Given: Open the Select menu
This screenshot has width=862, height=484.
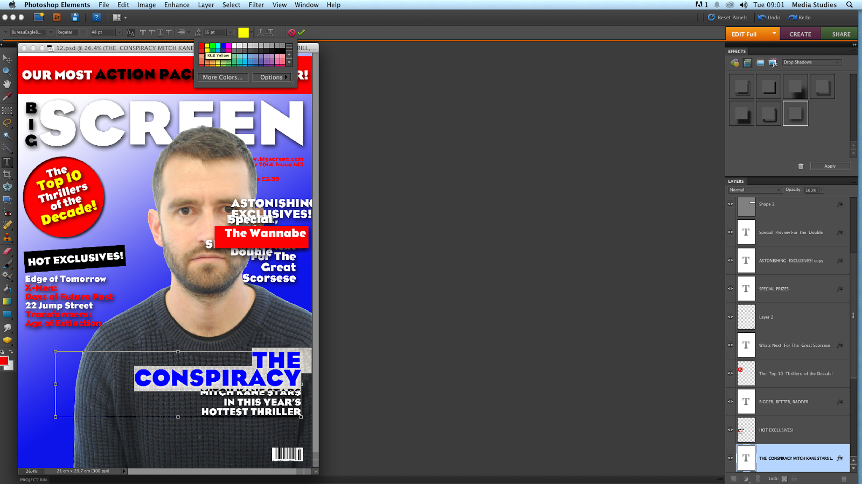Looking at the screenshot, I should (x=231, y=5).
